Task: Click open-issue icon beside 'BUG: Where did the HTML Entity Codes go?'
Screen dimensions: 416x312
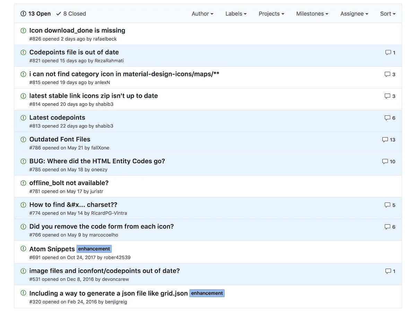Action: click(x=23, y=161)
